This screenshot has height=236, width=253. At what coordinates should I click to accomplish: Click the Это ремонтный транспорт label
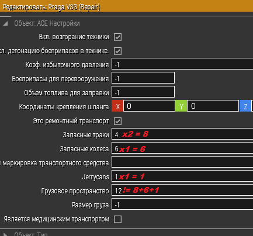coord(71,121)
